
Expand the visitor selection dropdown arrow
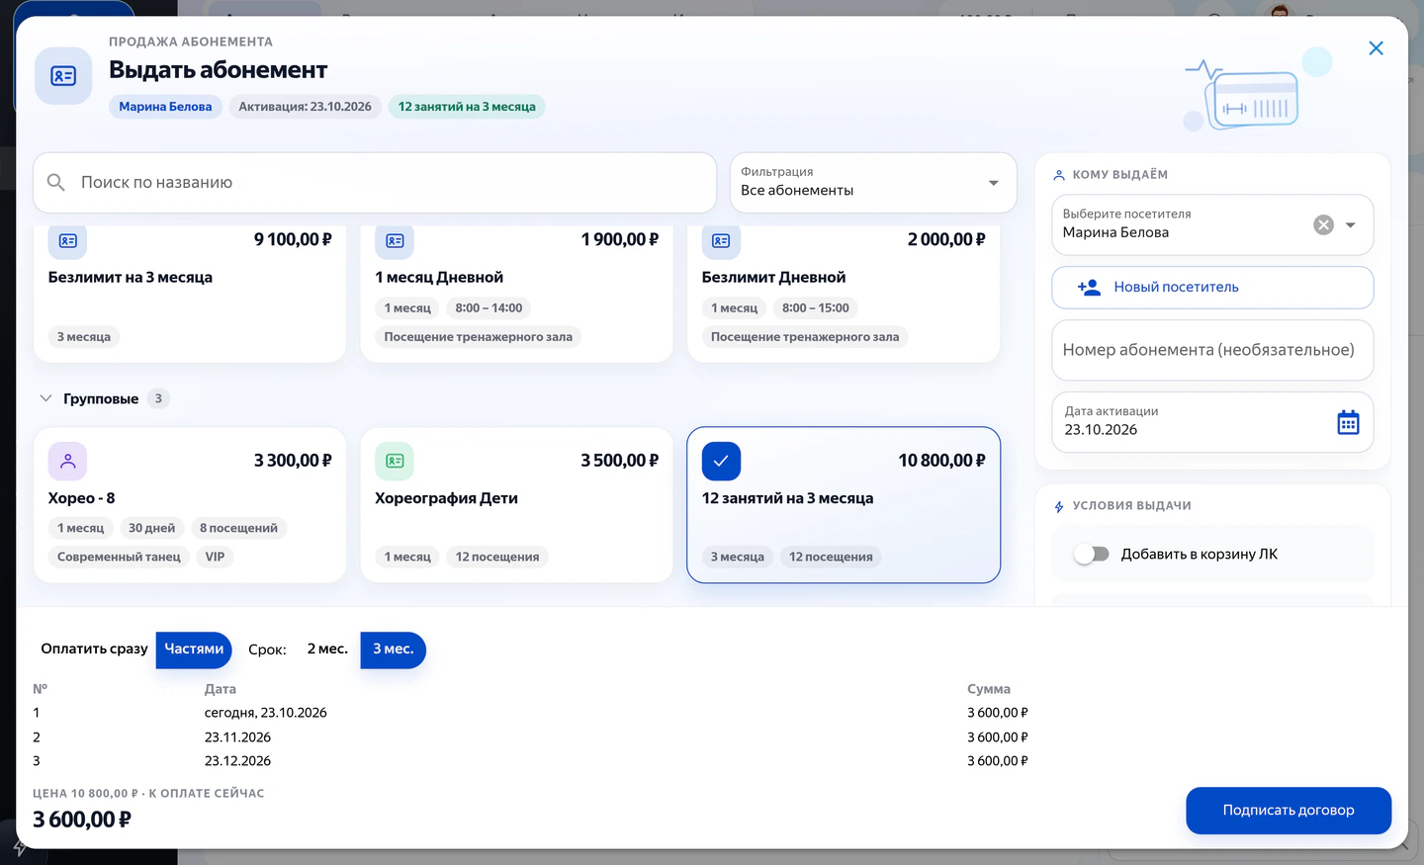click(1351, 225)
